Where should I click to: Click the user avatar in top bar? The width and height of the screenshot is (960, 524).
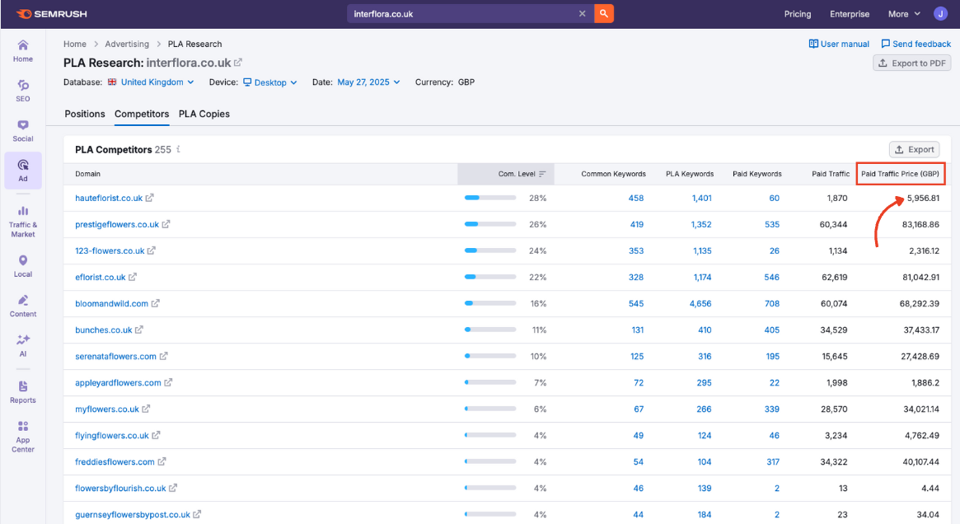tap(941, 14)
